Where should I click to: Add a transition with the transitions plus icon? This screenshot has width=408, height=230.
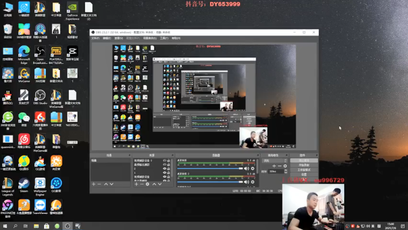pos(274,166)
